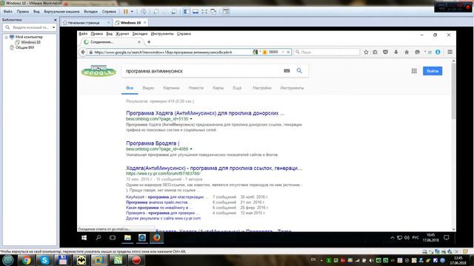This screenshot has width=474, height=266.
Task: Click the blue Войти sign-in button
Action: [x=433, y=71]
